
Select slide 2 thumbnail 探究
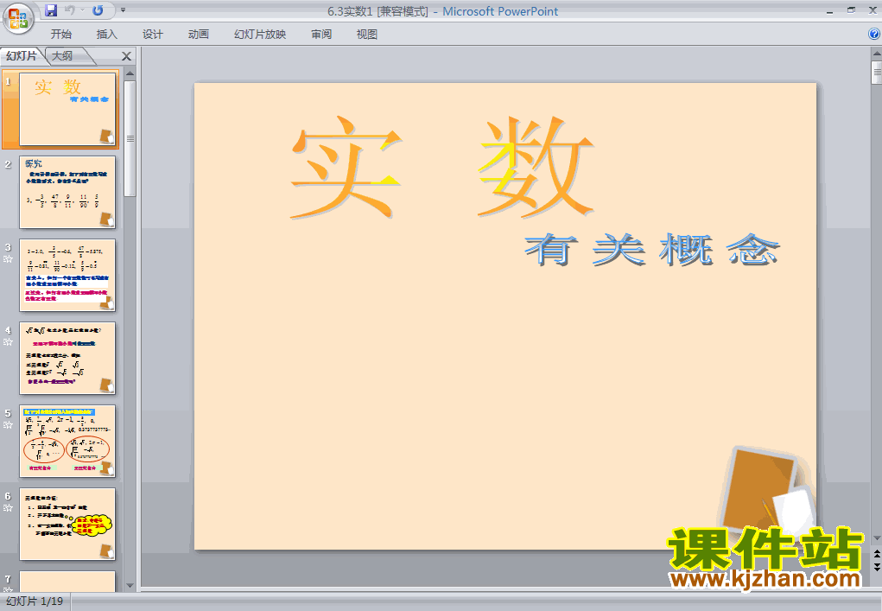pyautogui.click(x=67, y=193)
